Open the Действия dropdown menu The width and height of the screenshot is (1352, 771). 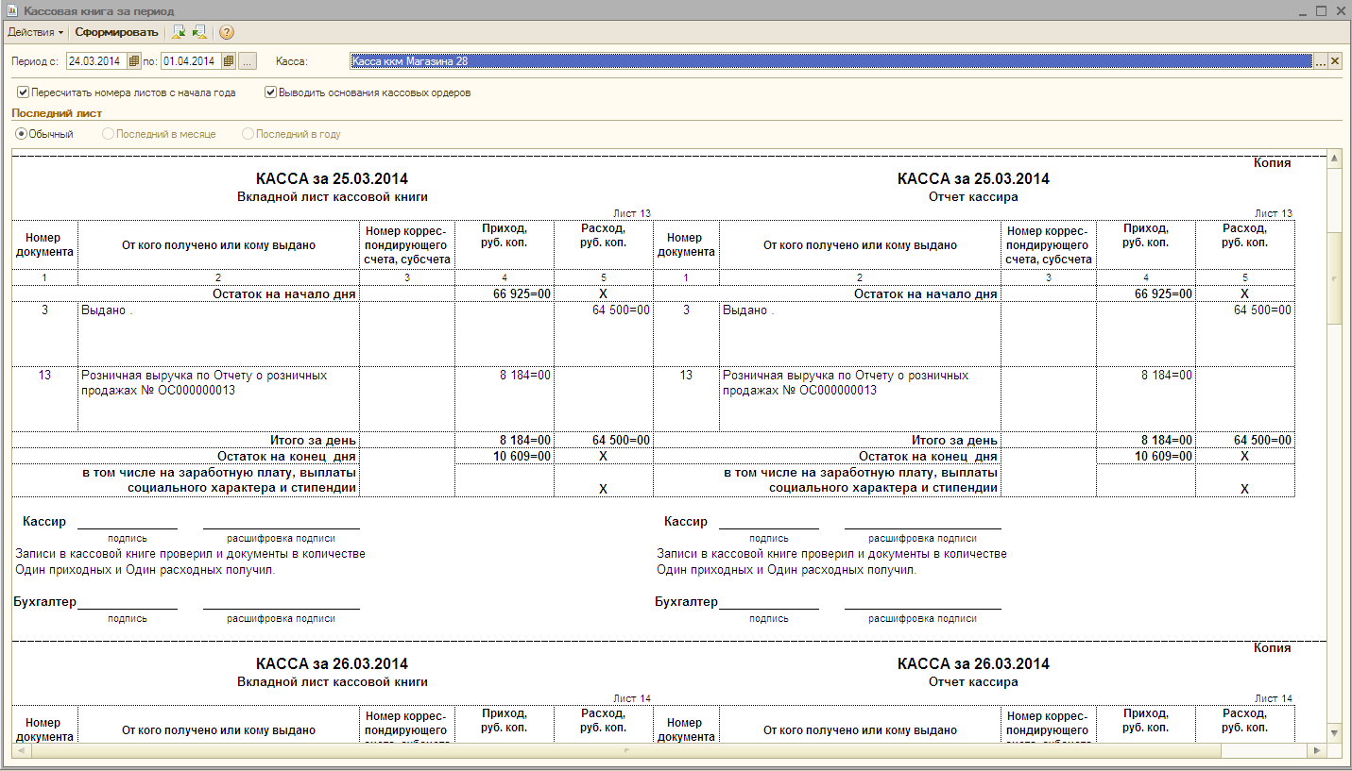35,32
